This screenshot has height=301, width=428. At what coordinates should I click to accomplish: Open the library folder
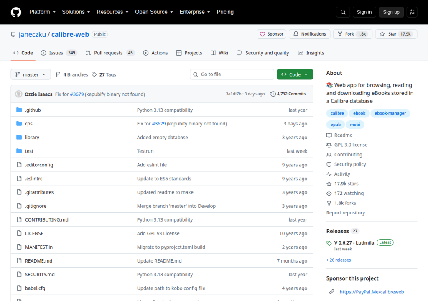(x=32, y=138)
